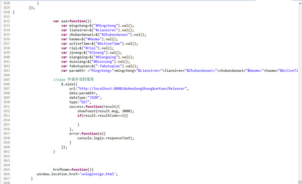Click the "&Zhubandanwei=" string on line 843
Image resolution: width=302 pixels, height=184 pixels.
202,71
